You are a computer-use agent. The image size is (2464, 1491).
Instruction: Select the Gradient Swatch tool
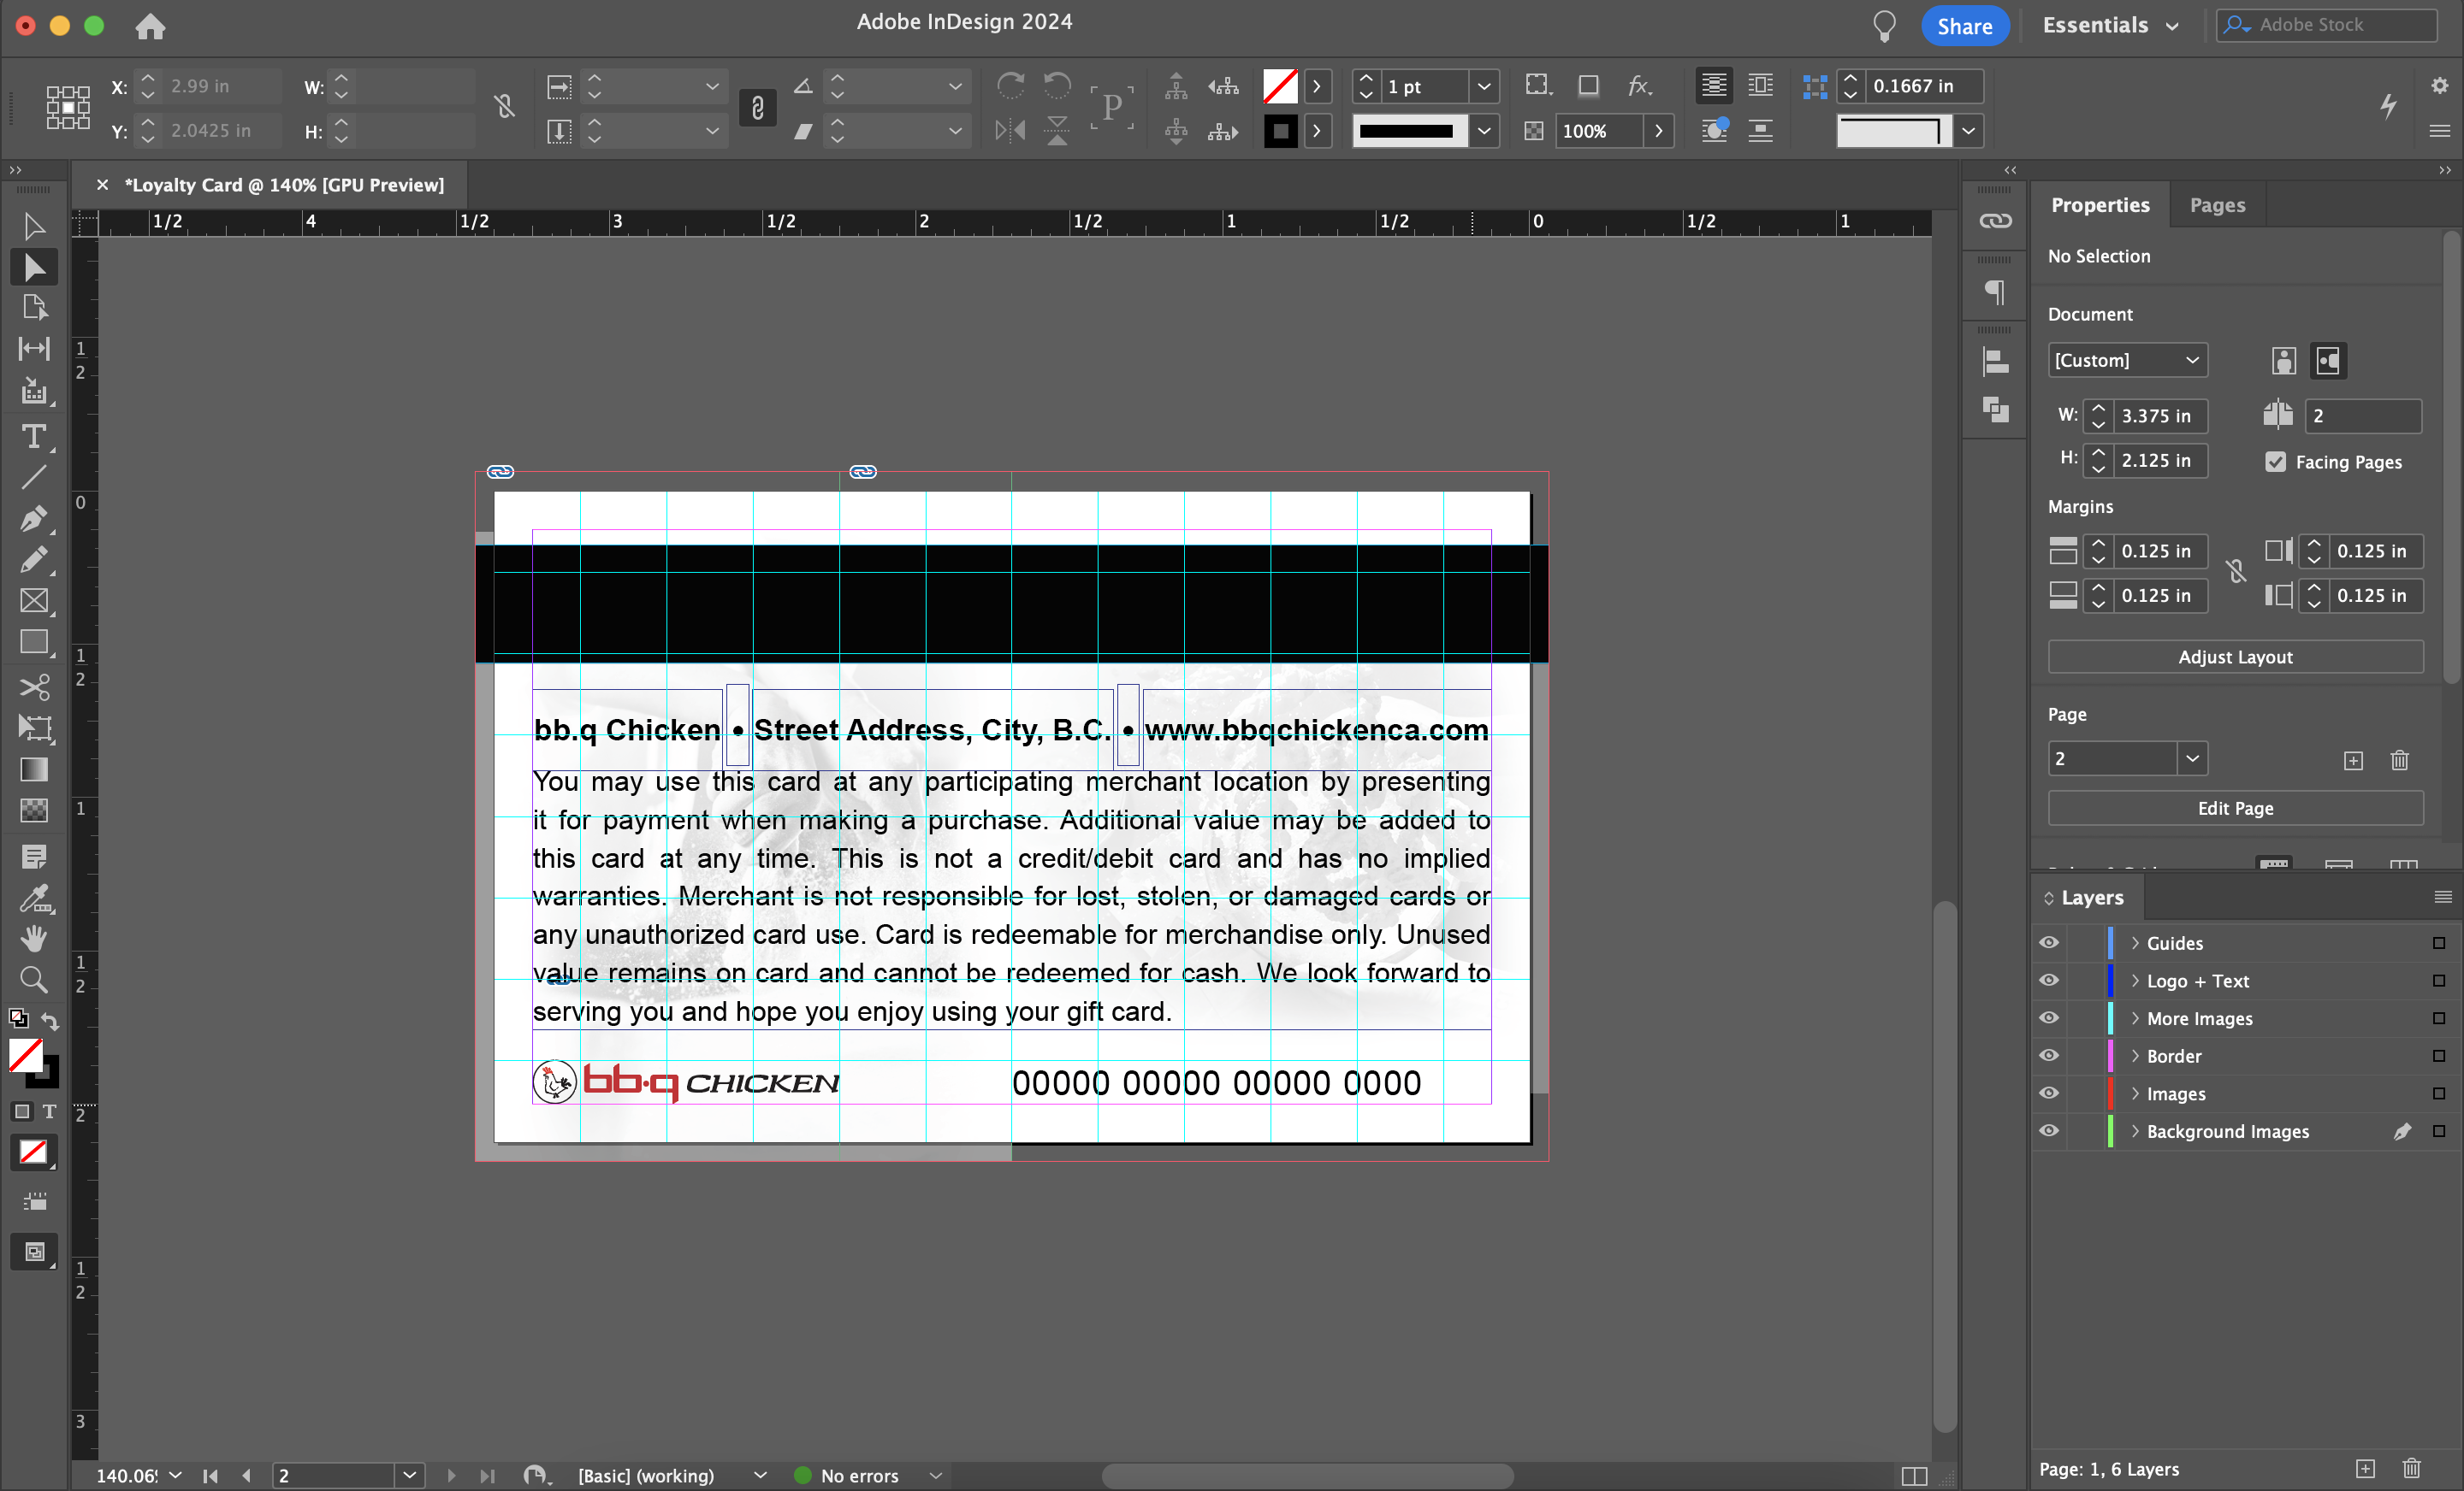pos(33,769)
